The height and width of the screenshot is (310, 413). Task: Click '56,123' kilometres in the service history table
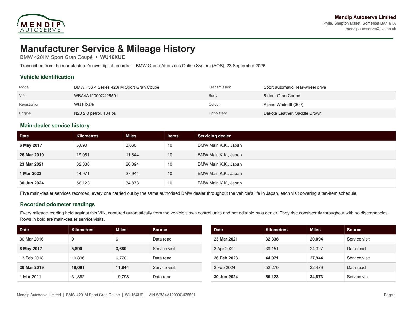tap(83, 183)
